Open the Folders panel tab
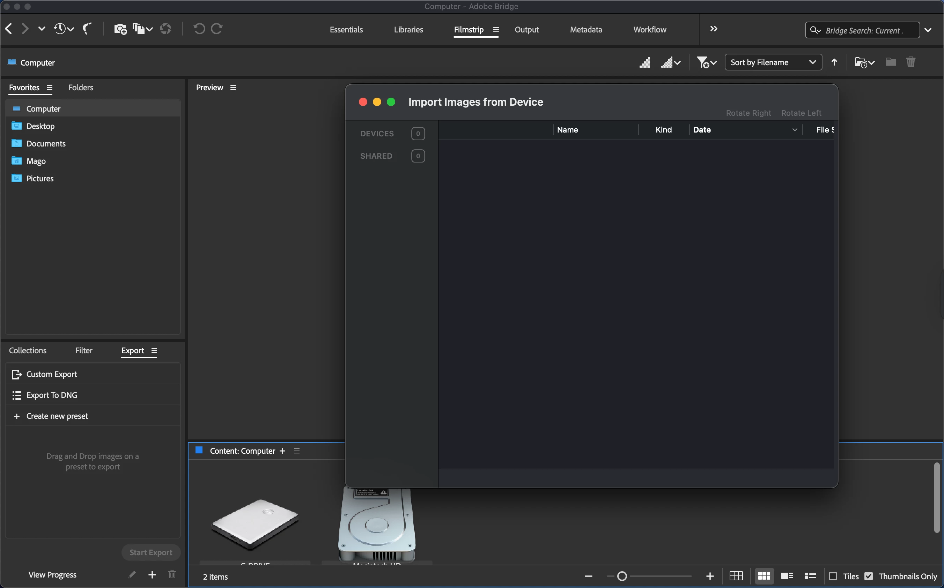Image resolution: width=944 pixels, height=588 pixels. pyautogui.click(x=81, y=88)
